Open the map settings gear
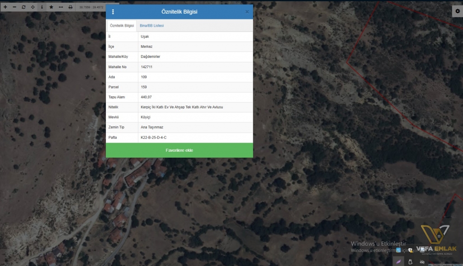The image size is (463, 266). tap(457, 11)
